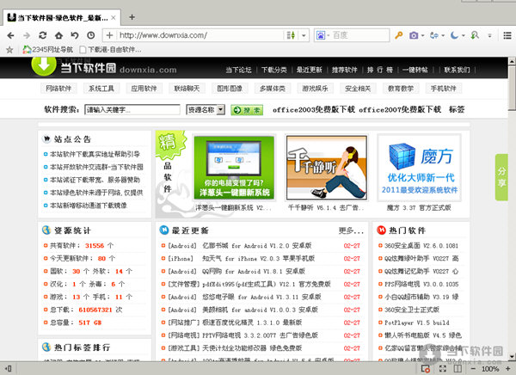Open the 360安全桌面 V2.6.0.1081 hot software link
This screenshot has width=516, height=375.
tap(421, 246)
